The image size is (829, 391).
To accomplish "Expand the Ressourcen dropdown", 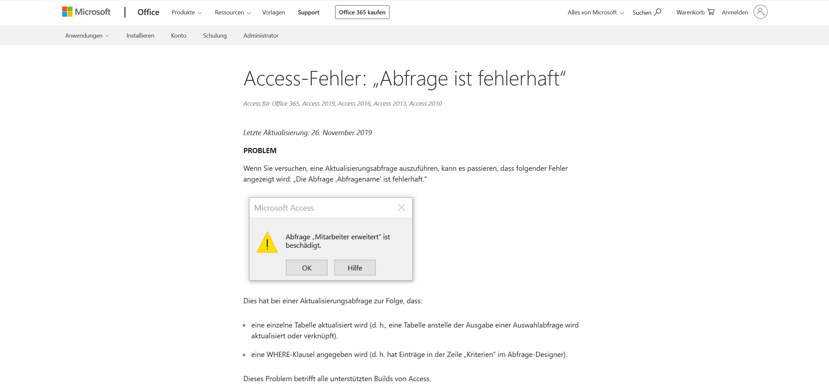I will 233,12.
